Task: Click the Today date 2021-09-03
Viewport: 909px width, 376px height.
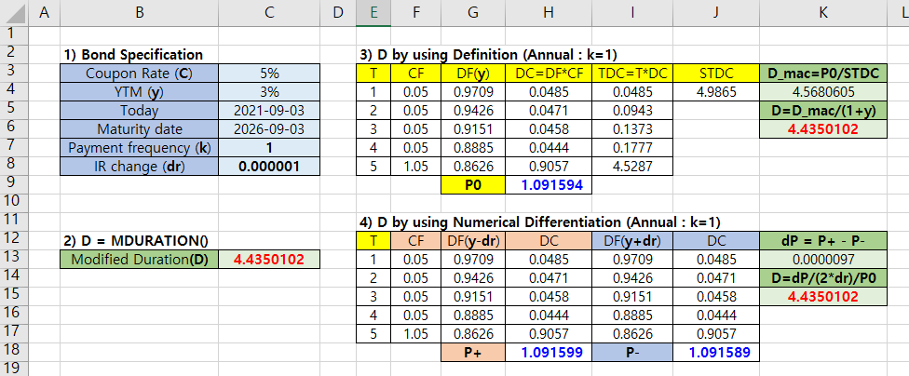Action: pyautogui.click(x=269, y=111)
